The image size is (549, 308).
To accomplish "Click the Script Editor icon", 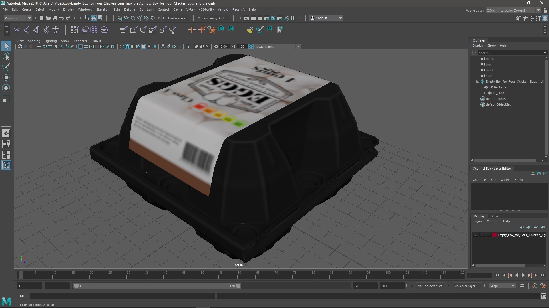I will pyautogui.click(x=544, y=296).
